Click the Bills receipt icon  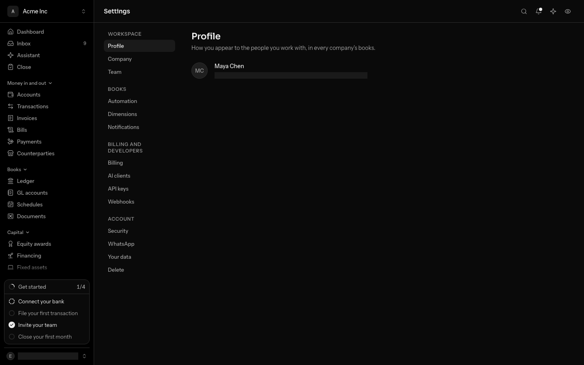(11, 130)
